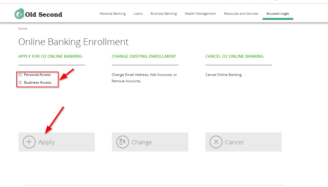
Task: Open the Personal Banking menu
Action: [x=113, y=14]
